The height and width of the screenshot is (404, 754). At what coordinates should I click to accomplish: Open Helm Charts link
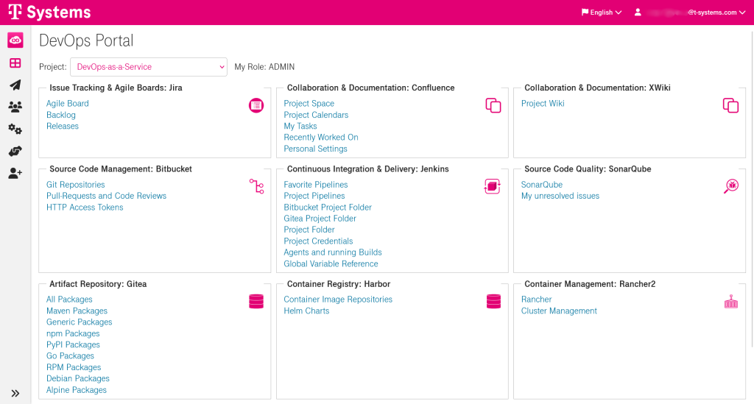point(306,311)
